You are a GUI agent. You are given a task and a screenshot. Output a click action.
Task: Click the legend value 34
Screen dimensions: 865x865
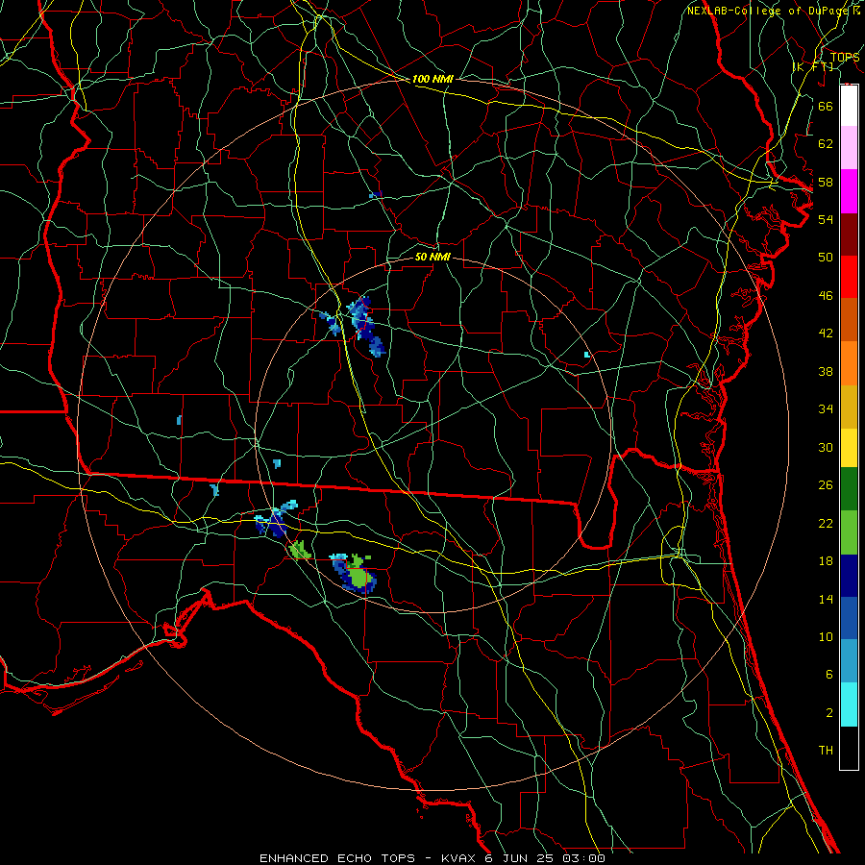[826, 409]
